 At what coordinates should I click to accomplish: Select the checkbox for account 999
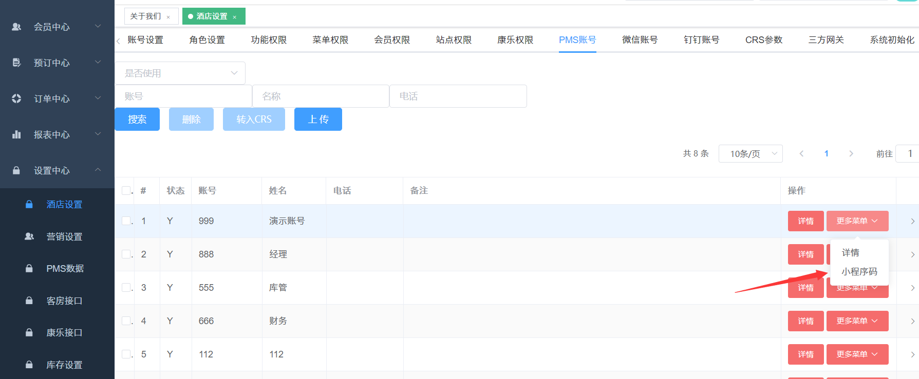coord(126,221)
